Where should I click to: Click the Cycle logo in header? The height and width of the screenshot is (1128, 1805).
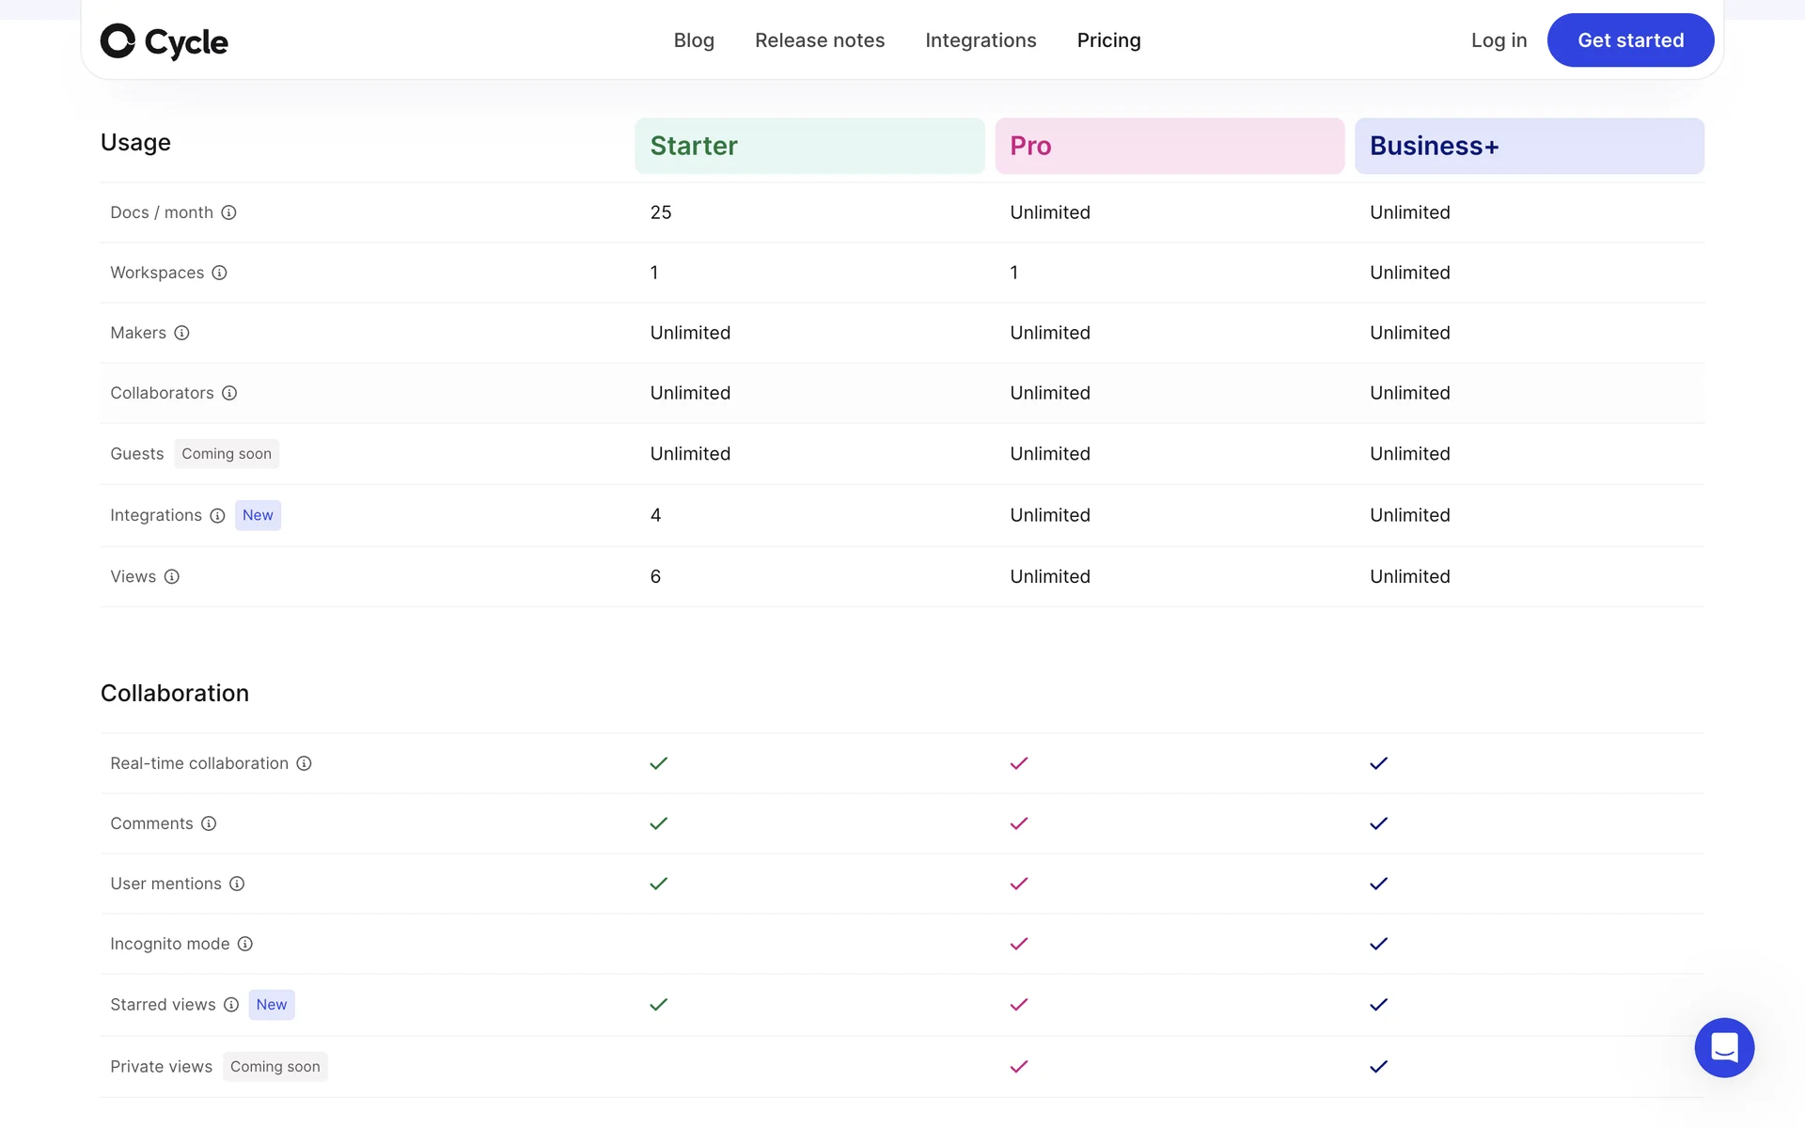[x=165, y=41]
